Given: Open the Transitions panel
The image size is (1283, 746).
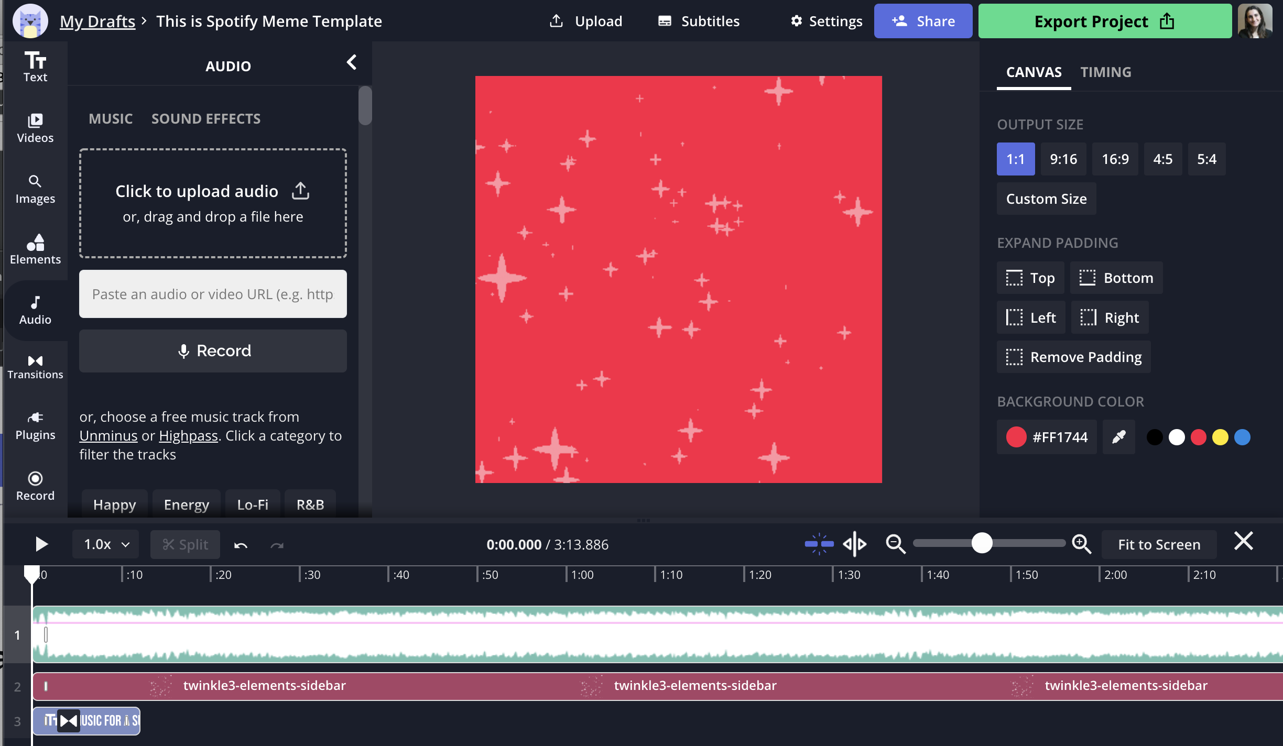Looking at the screenshot, I should 35,366.
